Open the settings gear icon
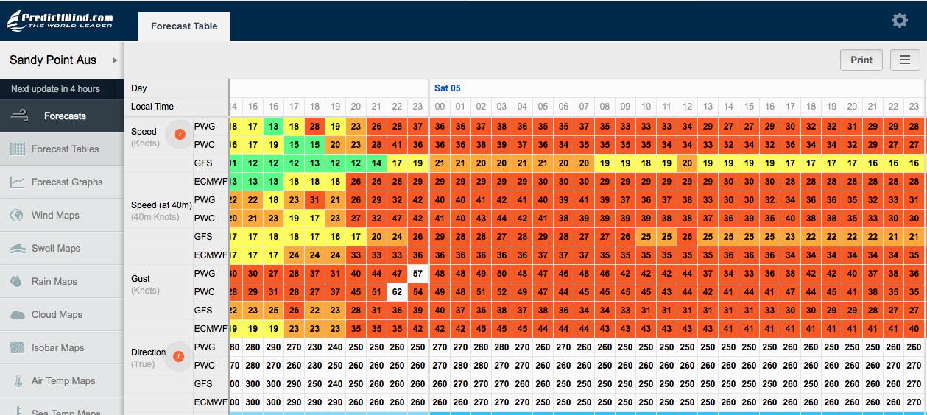Viewport: 927px width, 415px height. pos(899,21)
